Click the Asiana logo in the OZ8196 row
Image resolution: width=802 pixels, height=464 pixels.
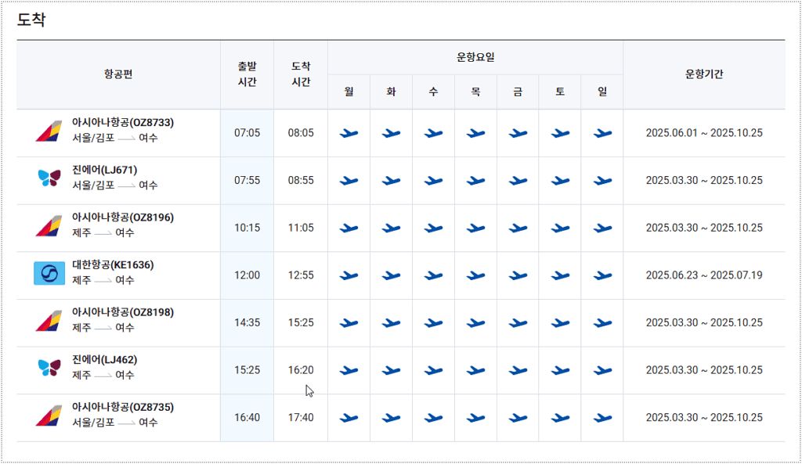point(49,226)
